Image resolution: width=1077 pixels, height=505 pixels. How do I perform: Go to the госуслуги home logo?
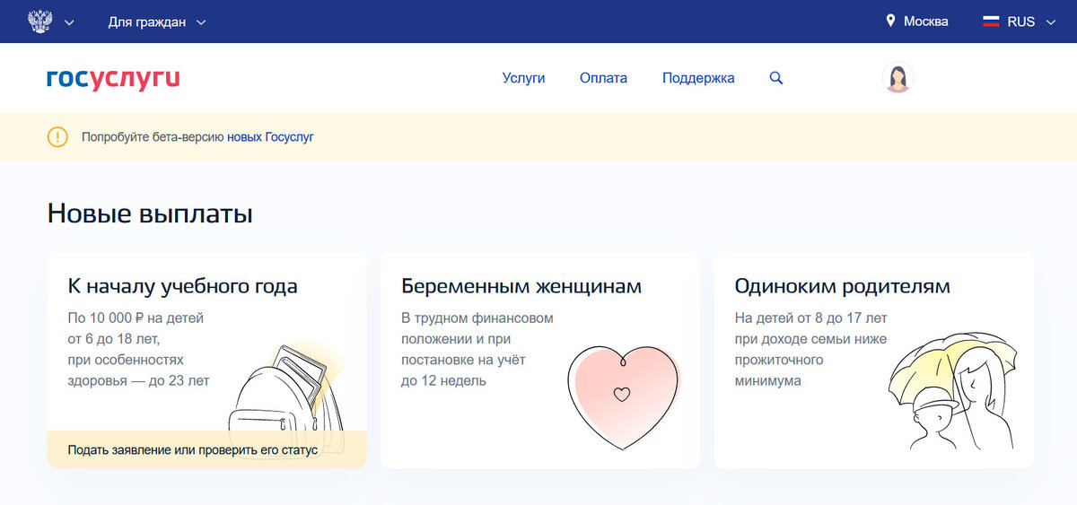113,79
